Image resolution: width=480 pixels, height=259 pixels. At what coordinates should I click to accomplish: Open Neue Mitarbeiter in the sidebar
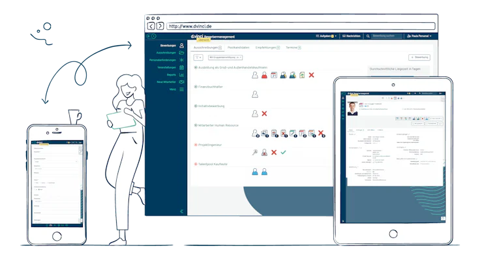click(x=166, y=82)
